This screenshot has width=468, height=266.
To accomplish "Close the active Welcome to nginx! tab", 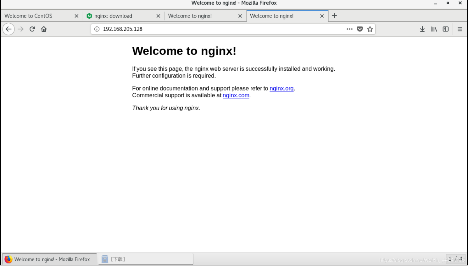I will (322, 16).
